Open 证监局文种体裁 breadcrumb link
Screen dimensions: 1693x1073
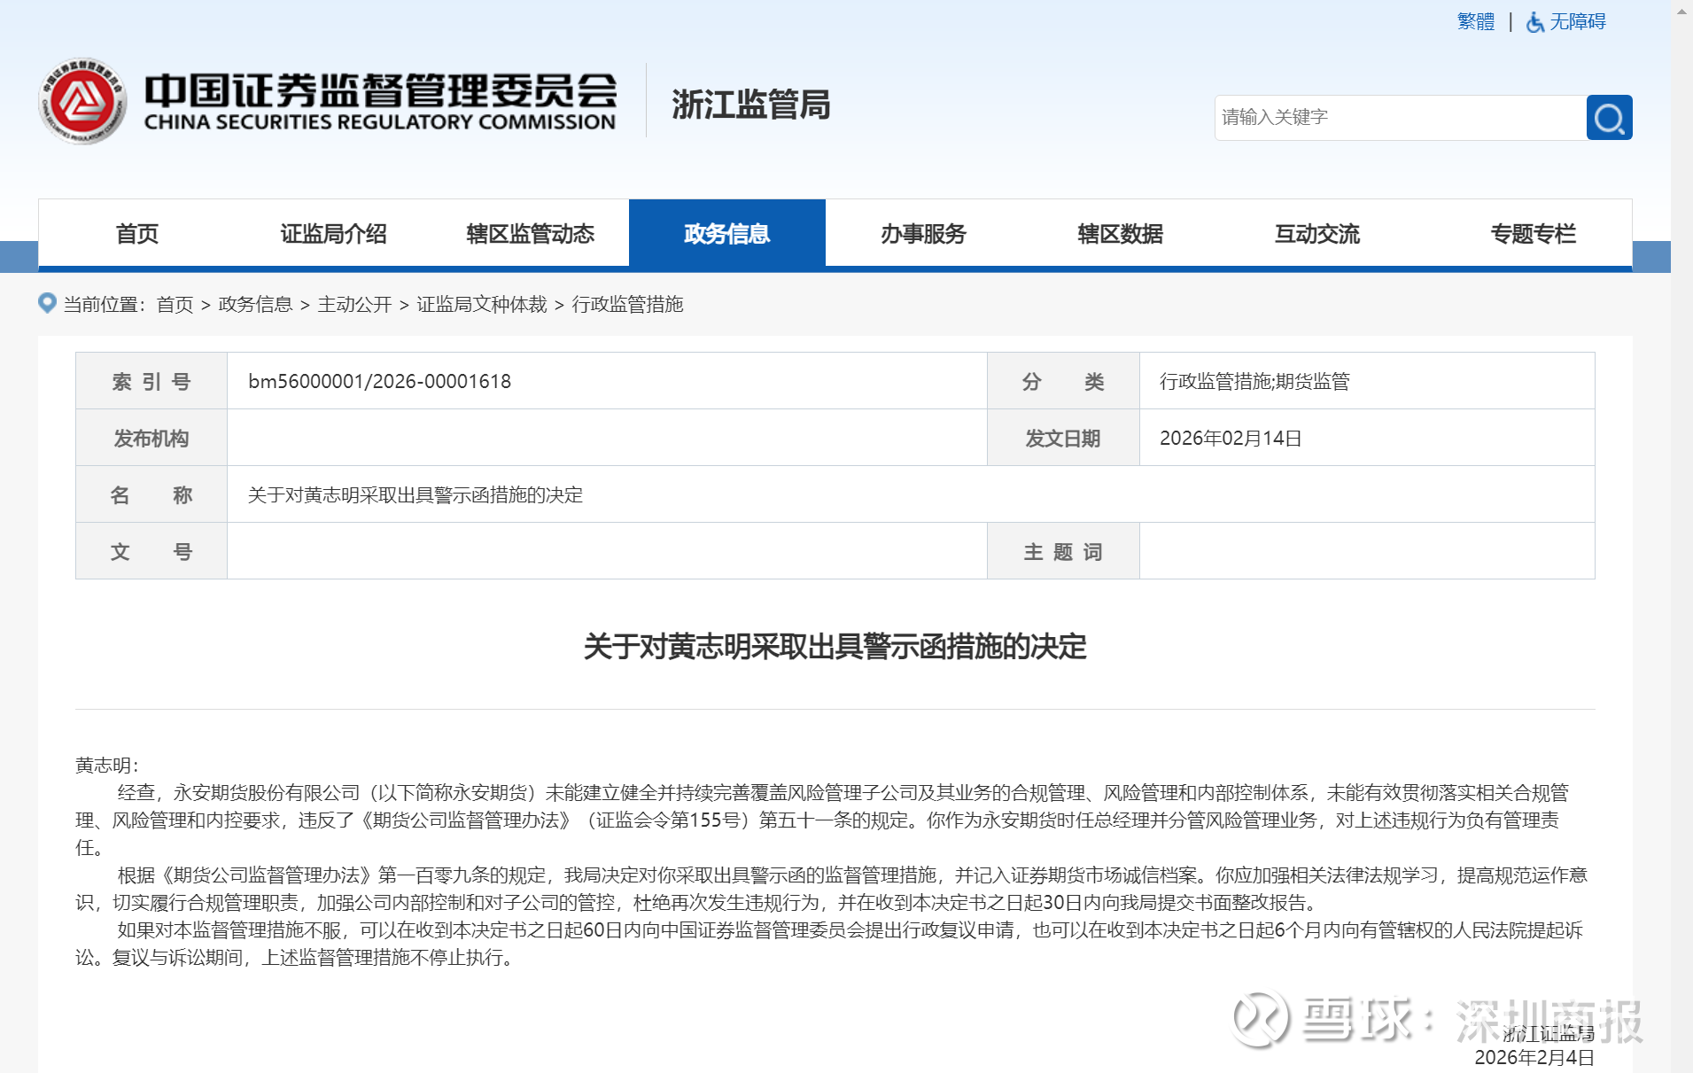482,305
